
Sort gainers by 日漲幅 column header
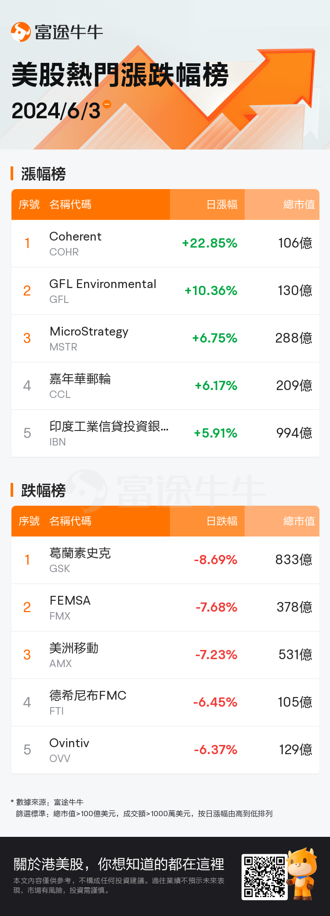[222, 204]
